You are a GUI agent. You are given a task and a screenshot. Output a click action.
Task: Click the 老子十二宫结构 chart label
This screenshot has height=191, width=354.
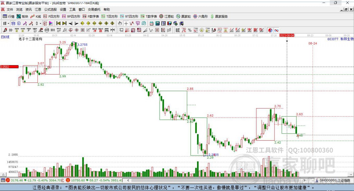click(x=30, y=39)
